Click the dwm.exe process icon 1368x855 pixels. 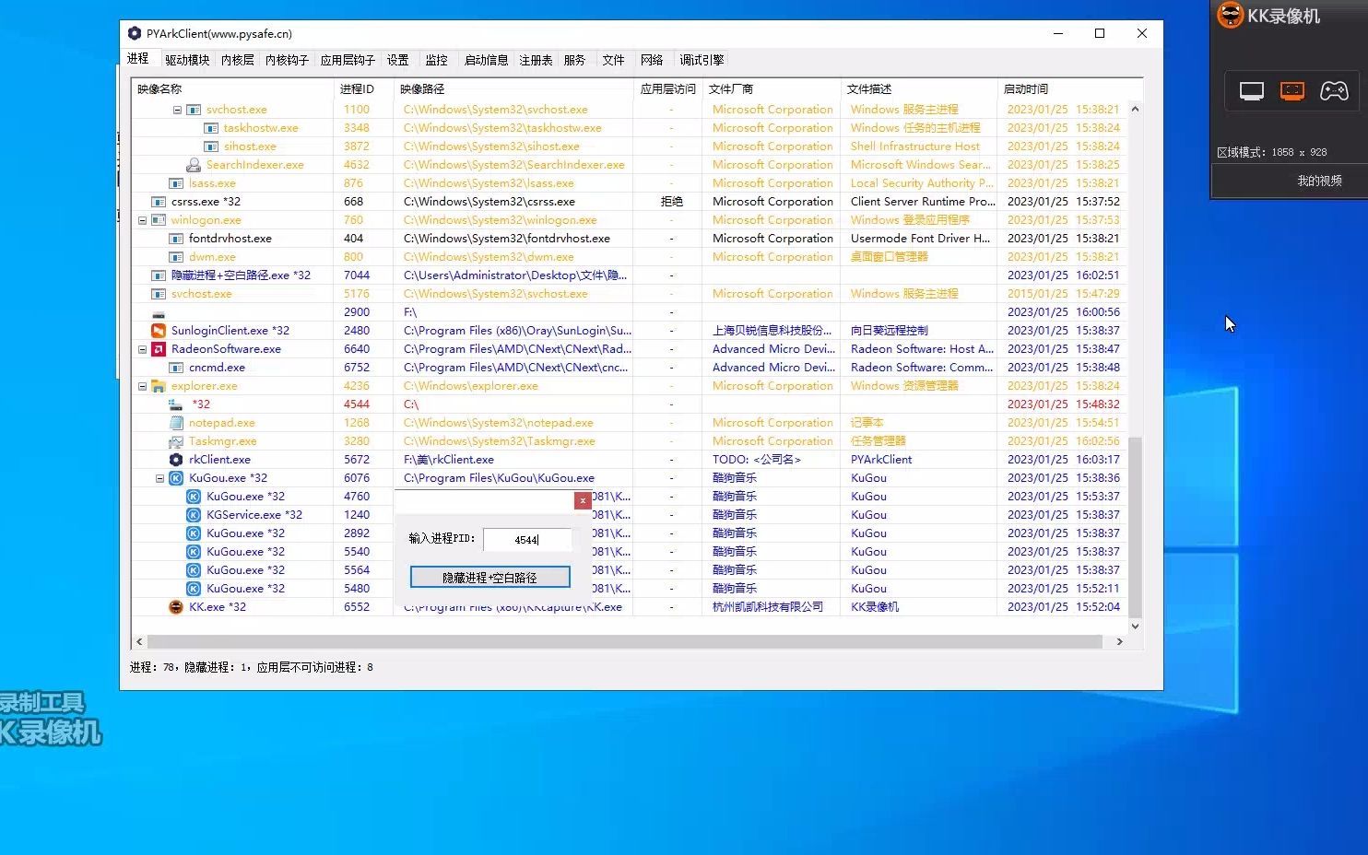tap(176, 257)
